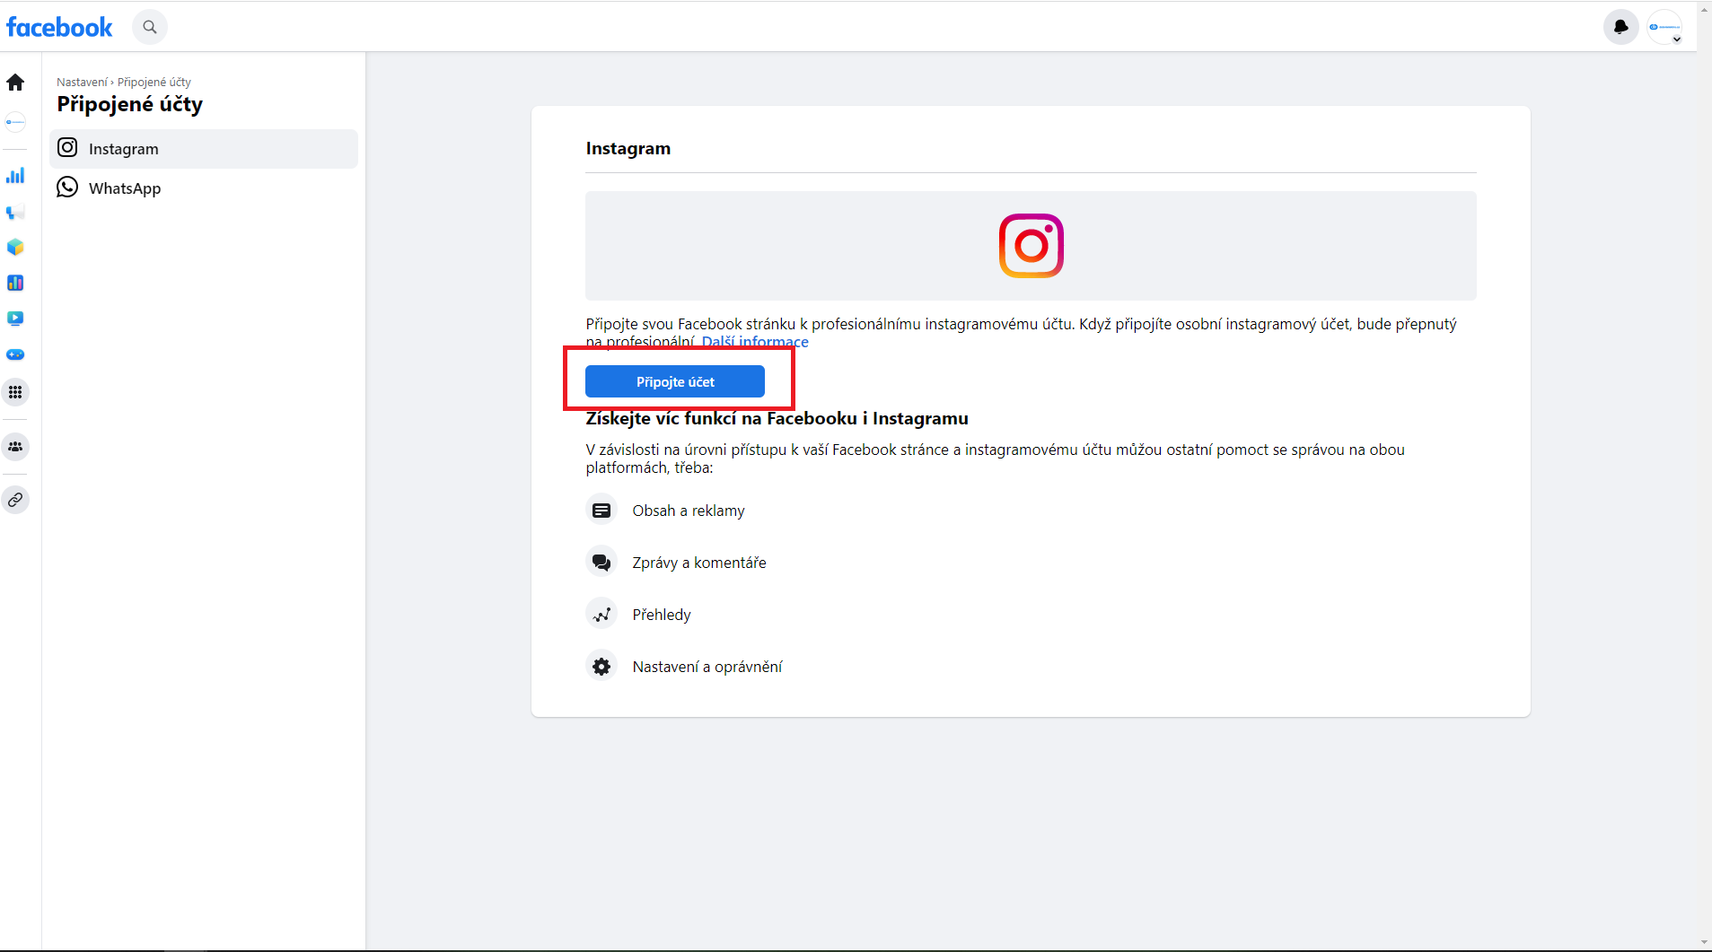Click the Připojené účty page title
The width and height of the screenshot is (1712, 952).
(x=130, y=105)
